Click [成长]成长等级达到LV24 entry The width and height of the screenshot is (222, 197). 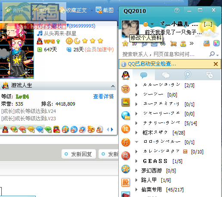coord(28,111)
